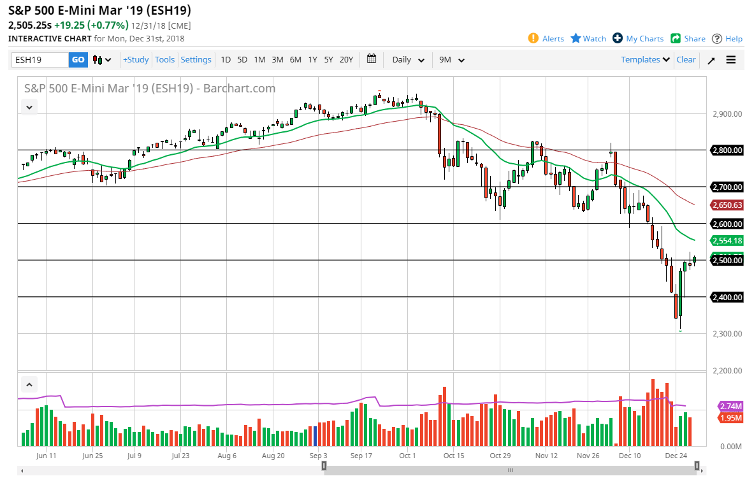Open the candlestick chart type selector

[99, 59]
